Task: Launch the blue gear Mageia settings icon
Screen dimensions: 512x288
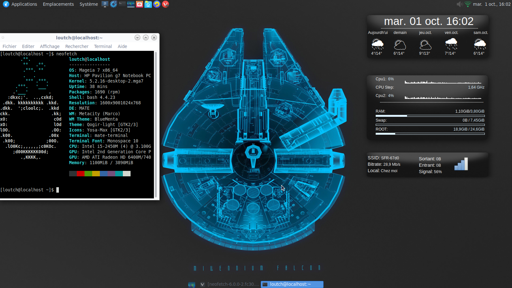Action: [114, 4]
